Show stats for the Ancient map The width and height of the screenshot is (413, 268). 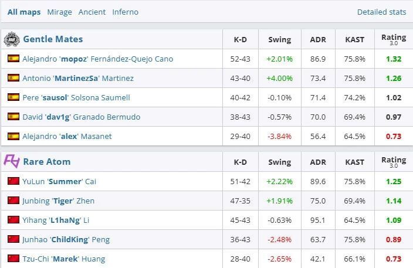click(92, 12)
